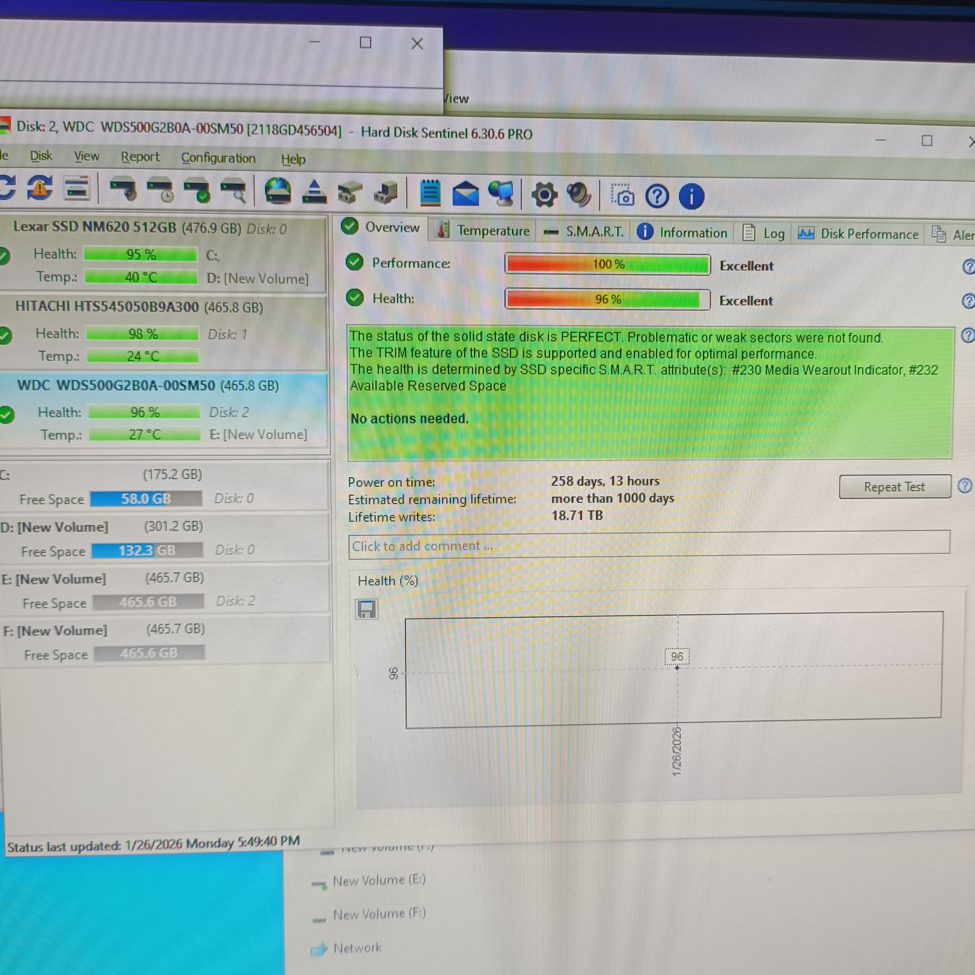This screenshot has width=975, height=975.
Task: Click the speaker sound toolbar icon
Action: click(x=579, y=195)
